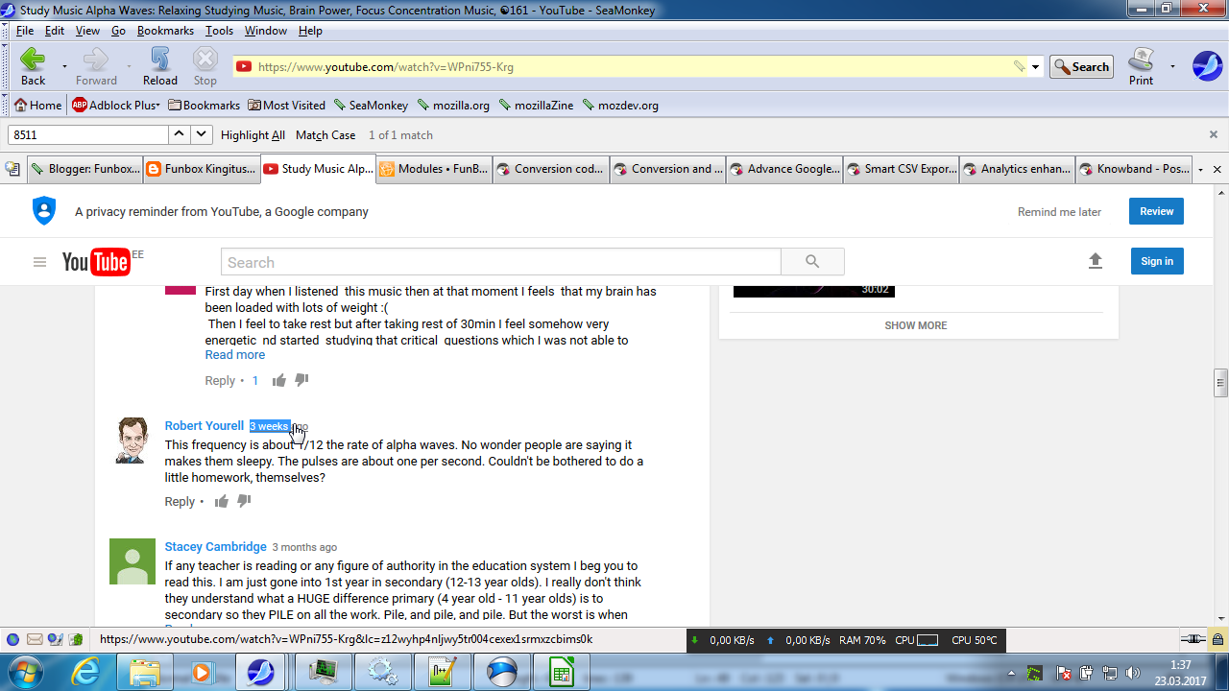
Task: Click thumbs up on the comment with 1 like
Action: coord(279,380)
